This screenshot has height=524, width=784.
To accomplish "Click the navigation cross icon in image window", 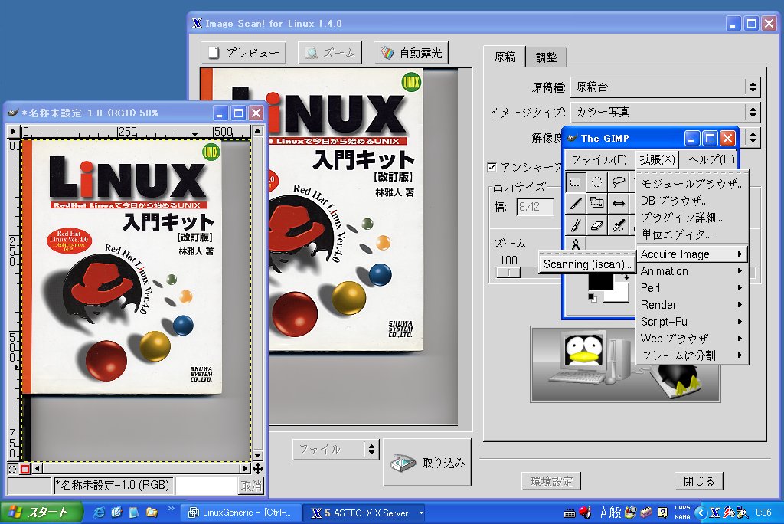I will point(257,468).
